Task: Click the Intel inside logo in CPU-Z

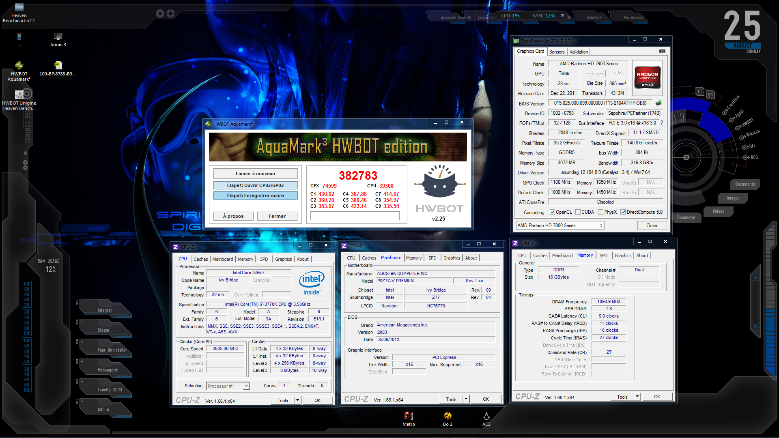Action: (x=312, y=283)
